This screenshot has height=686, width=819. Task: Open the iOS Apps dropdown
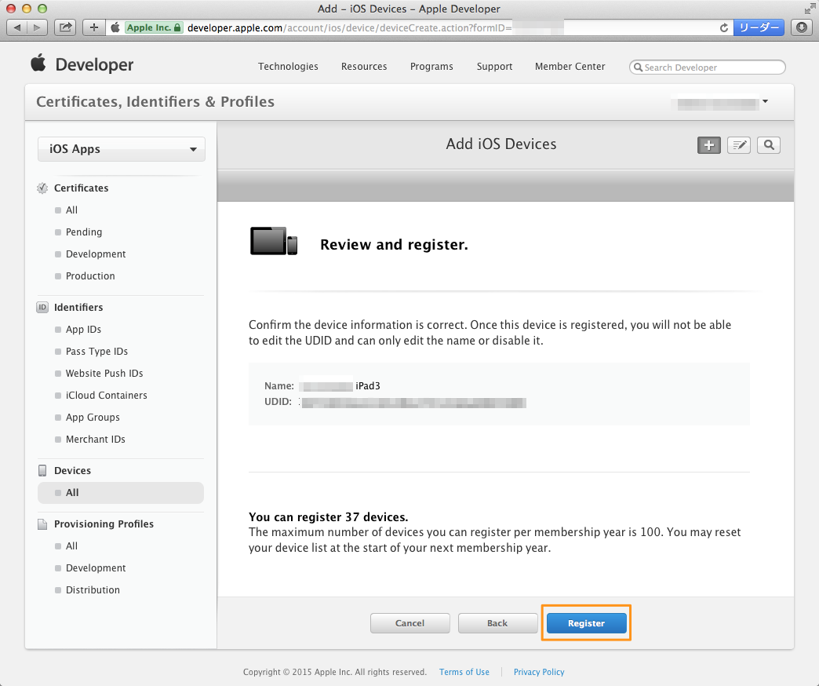(121, 148)
